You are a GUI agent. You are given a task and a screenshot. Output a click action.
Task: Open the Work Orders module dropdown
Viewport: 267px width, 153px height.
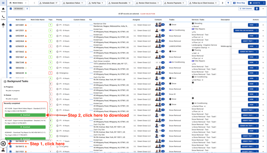(x=18, y=3)
